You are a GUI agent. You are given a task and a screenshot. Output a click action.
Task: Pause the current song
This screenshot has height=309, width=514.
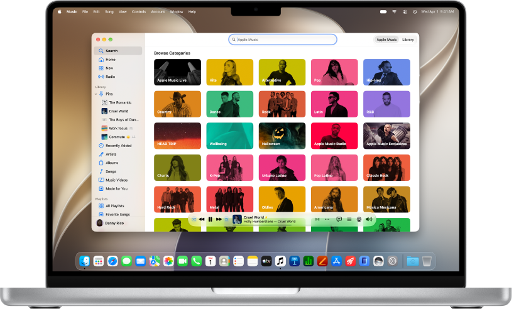[210, 219]
